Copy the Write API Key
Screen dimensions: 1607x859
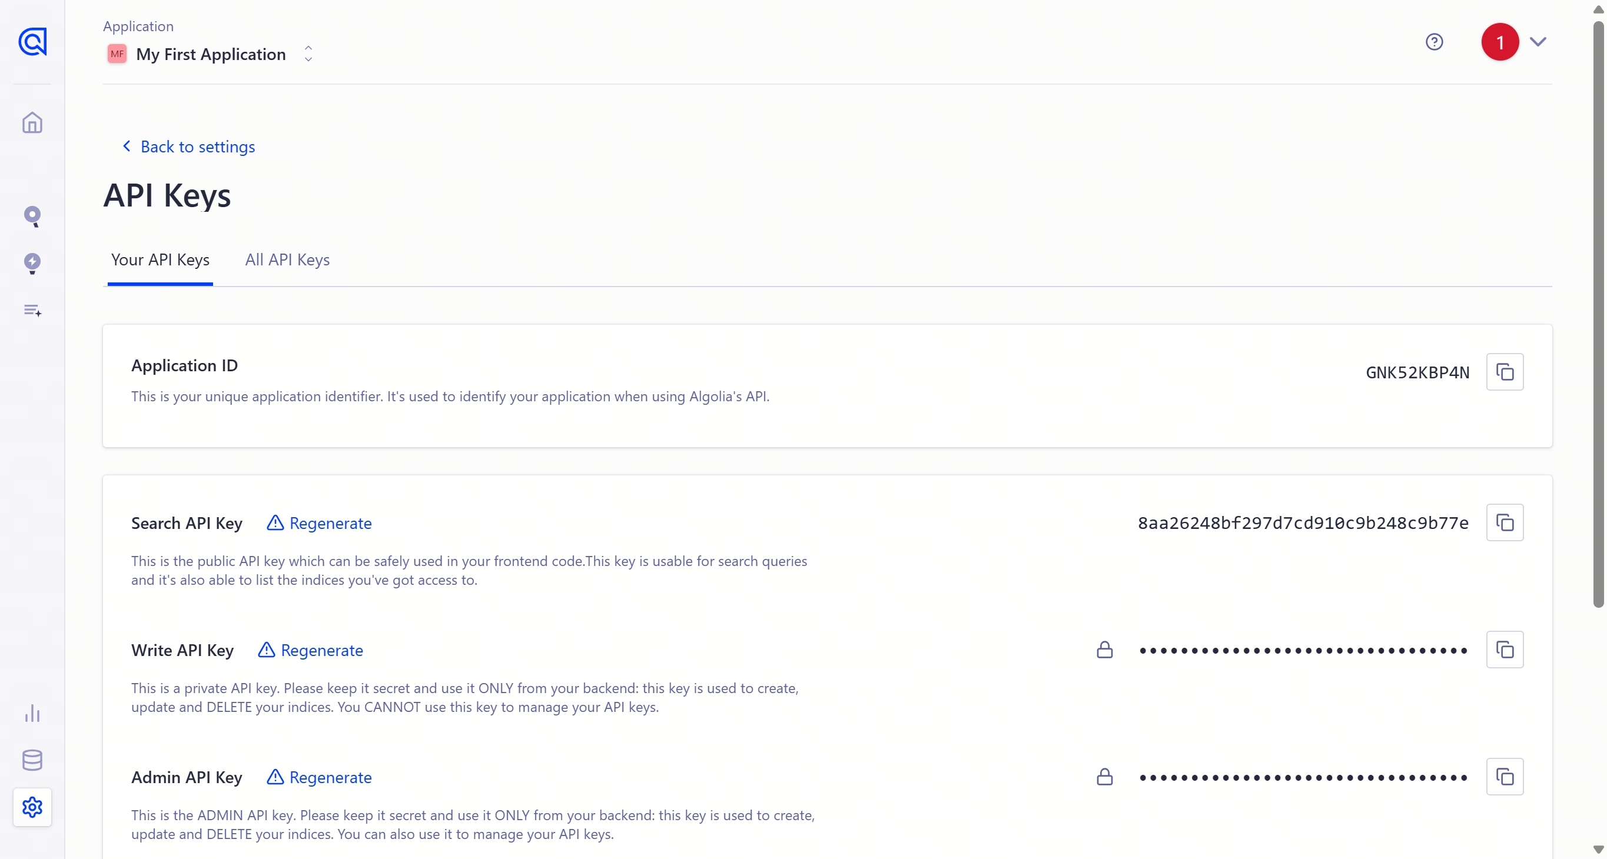[1505, 650]
